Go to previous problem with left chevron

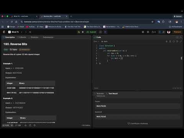click(x=22, y=32)
